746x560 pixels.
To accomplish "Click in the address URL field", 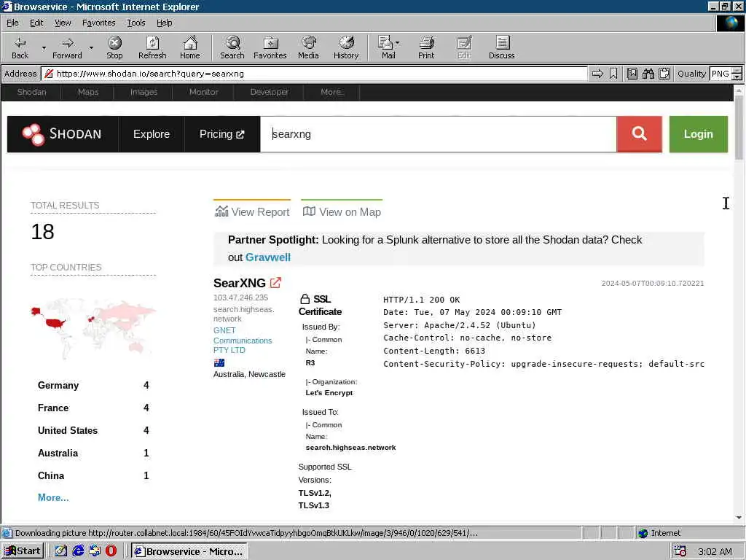I will click(314, 74).
